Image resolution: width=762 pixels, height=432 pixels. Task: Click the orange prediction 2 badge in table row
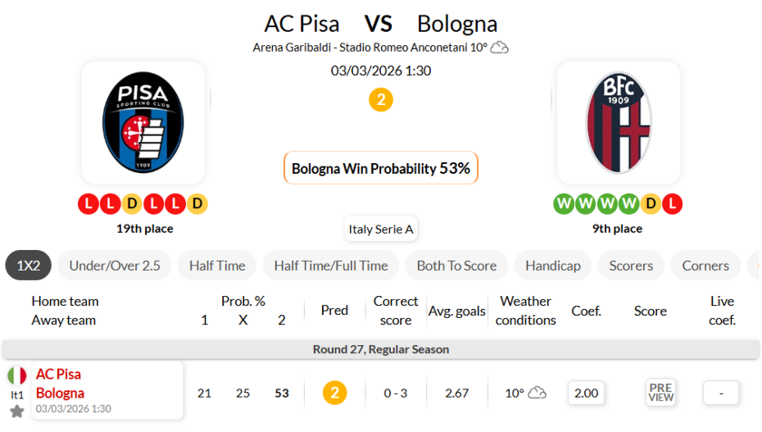pyautogui.click(x=335, y=392)
